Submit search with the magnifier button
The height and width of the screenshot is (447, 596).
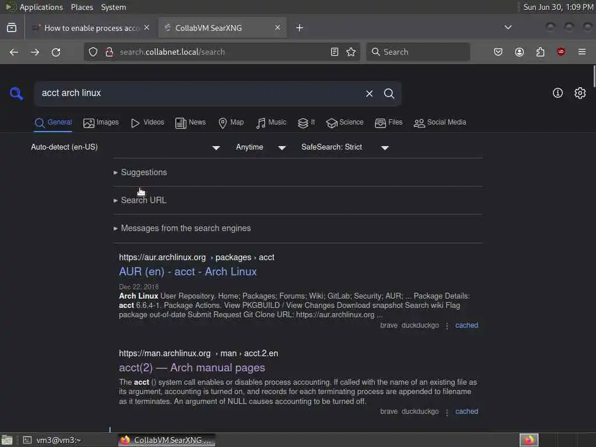pyautogui.click(x=389, y=94)
